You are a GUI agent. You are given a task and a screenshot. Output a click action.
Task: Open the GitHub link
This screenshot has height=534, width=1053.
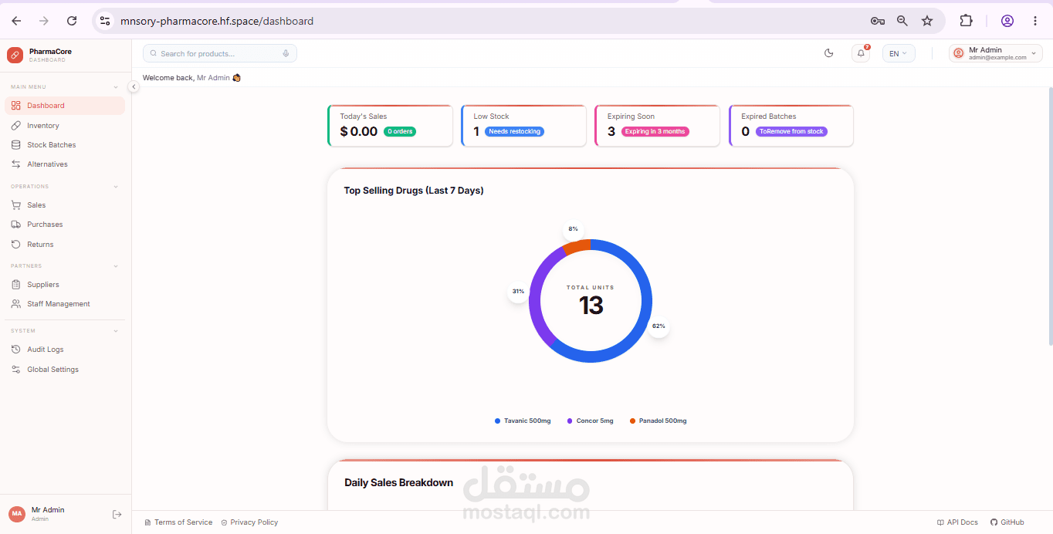tap(1007, 522)
